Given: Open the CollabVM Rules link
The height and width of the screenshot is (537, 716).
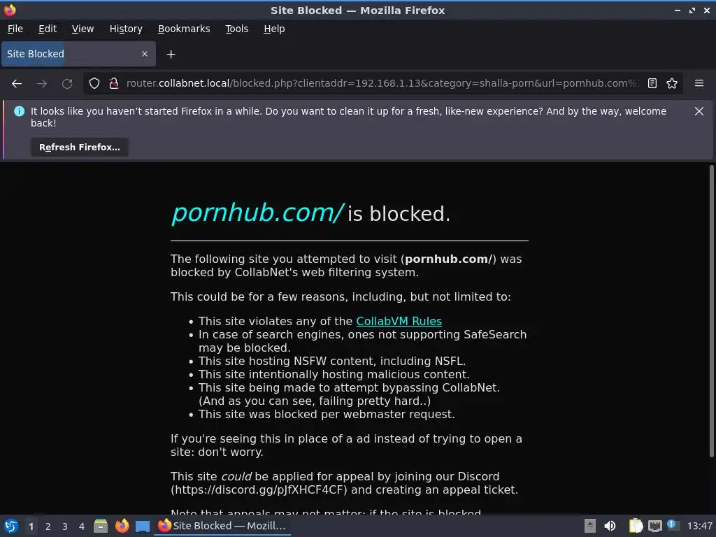Looking at the screenshot, I should tap(399, 321).
